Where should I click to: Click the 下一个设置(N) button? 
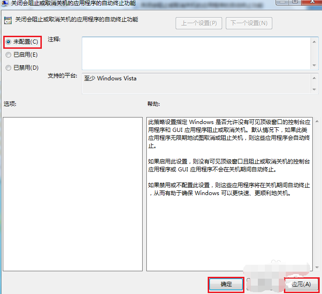[249, 23]
